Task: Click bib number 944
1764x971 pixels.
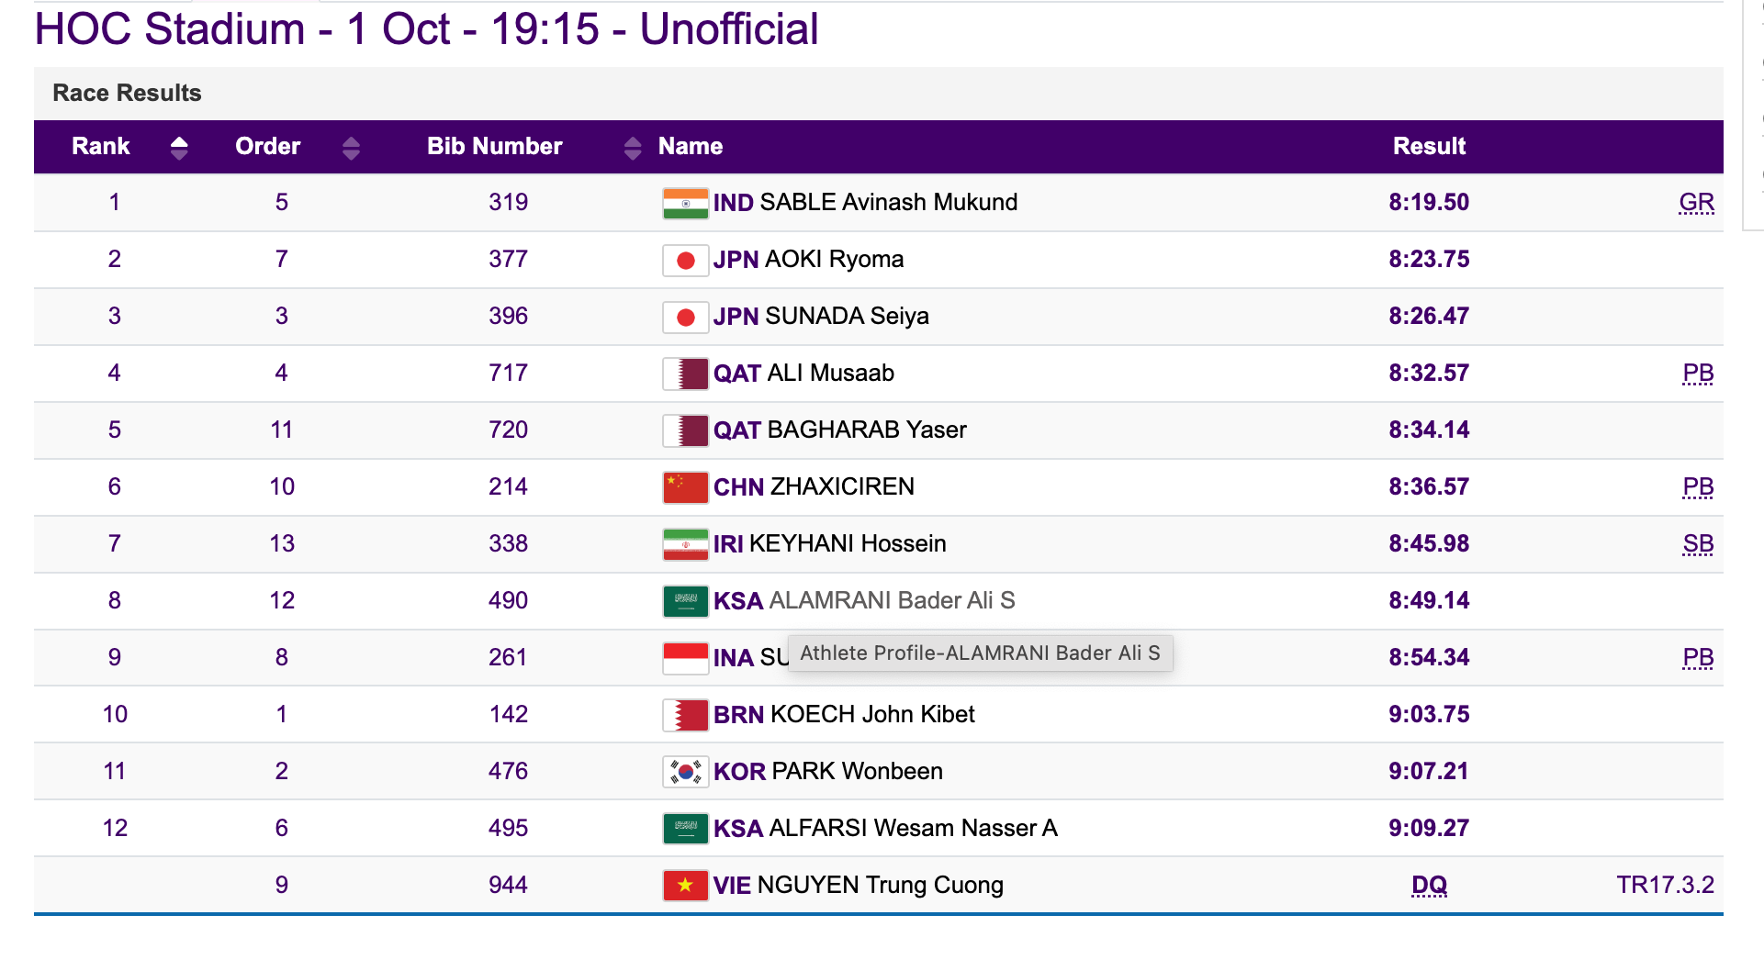Action: (508, 885)
